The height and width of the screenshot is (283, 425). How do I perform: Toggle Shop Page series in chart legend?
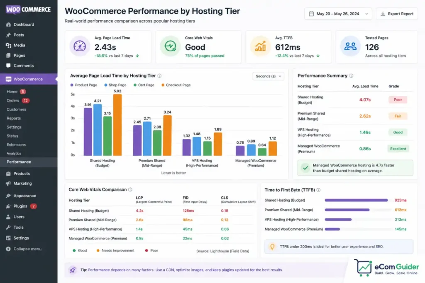pos(115,85)
